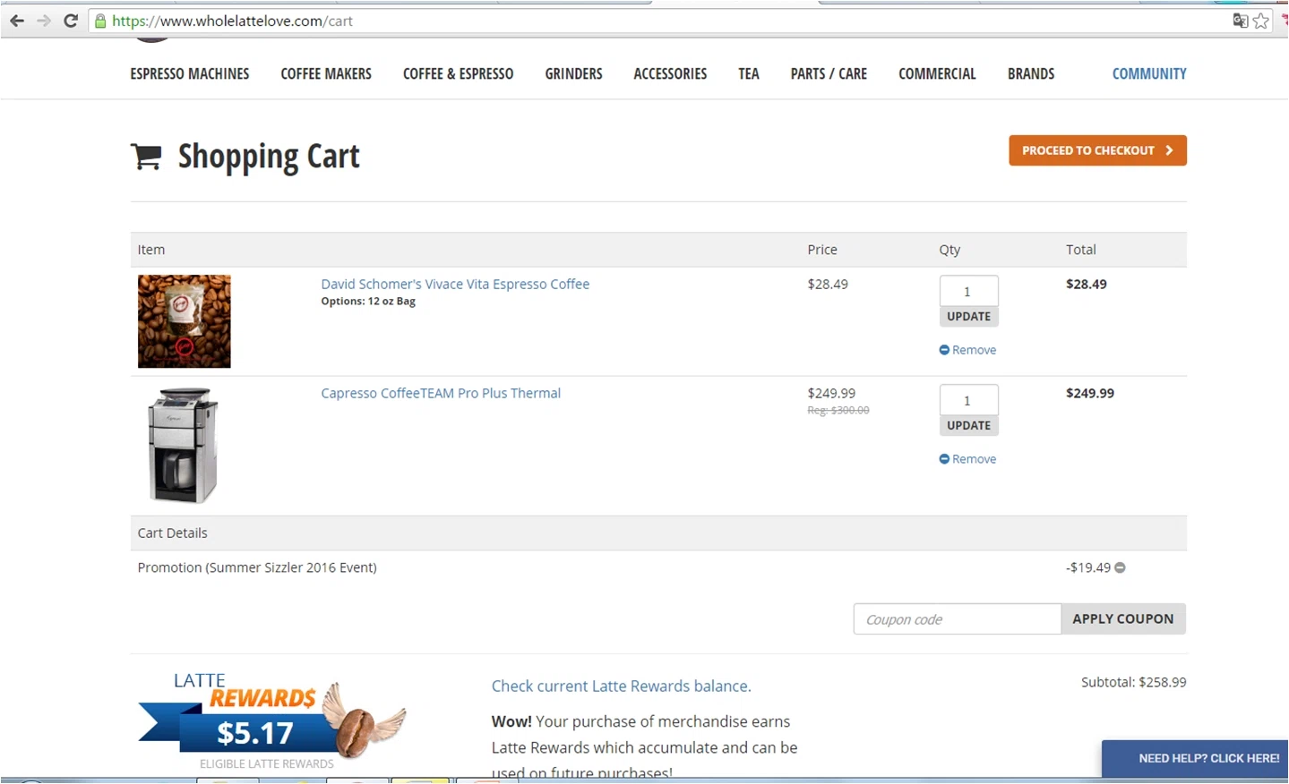Viewport: 1289px width, 784px height.
Task: Click the browser forward arrow
Action: click(x=43, y=21)
